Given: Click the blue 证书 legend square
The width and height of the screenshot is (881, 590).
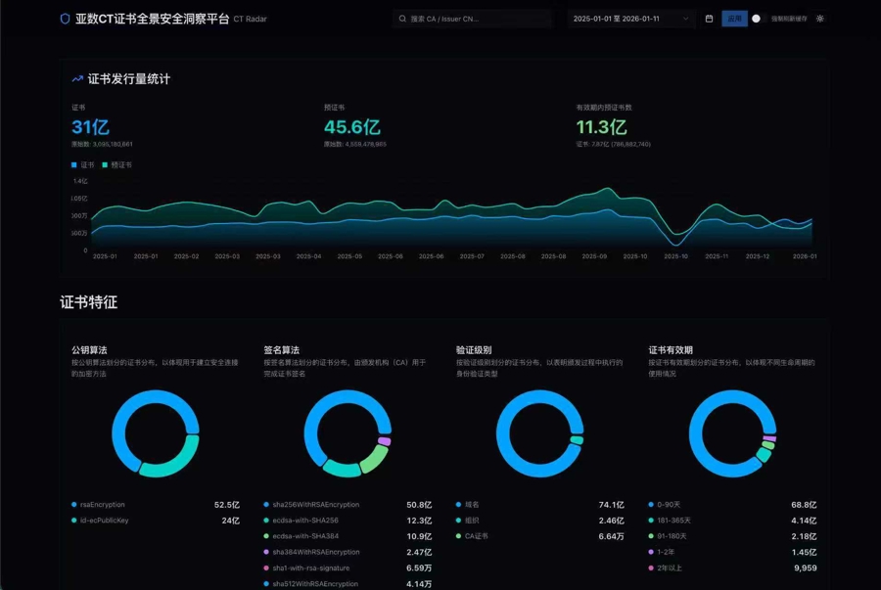Looking at the screenshot, I should click(74, 165).
